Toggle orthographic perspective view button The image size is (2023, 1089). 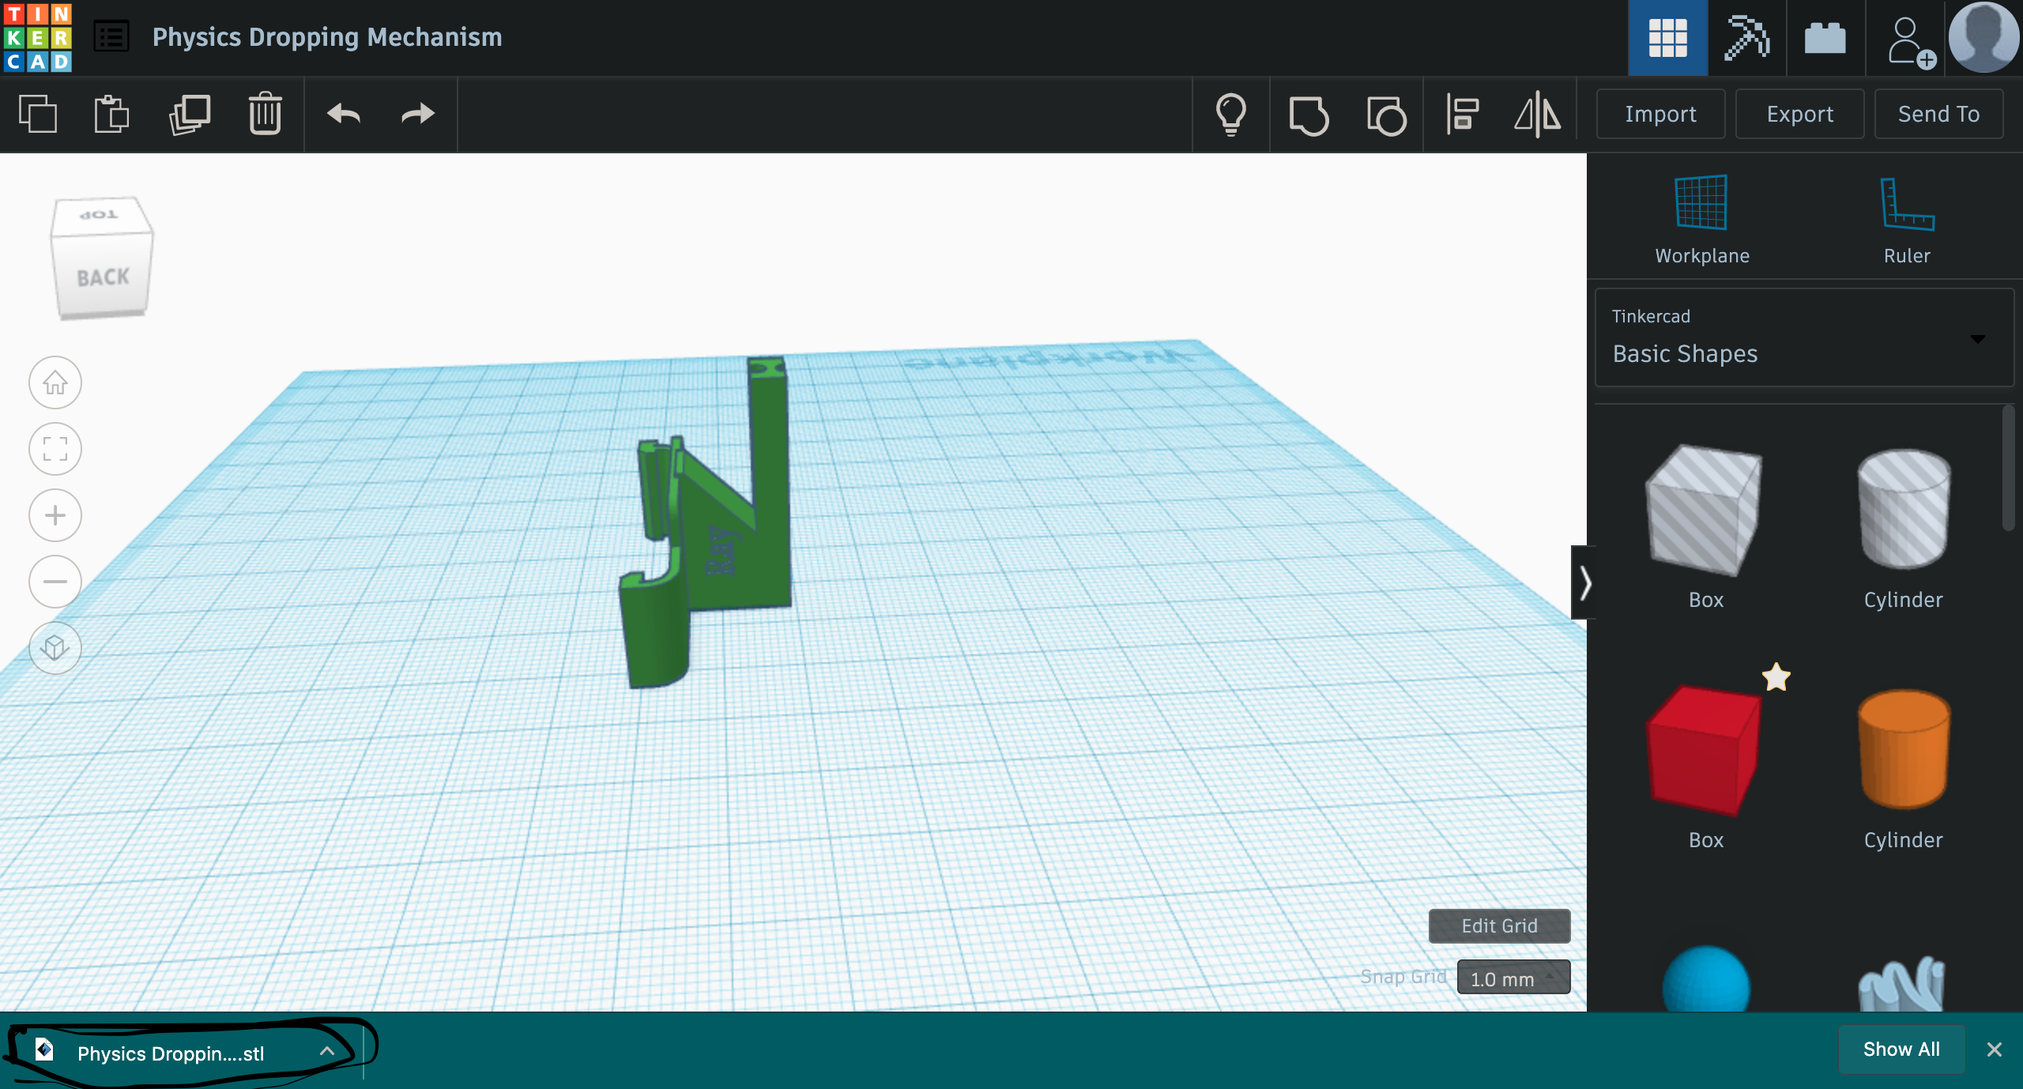55,648
